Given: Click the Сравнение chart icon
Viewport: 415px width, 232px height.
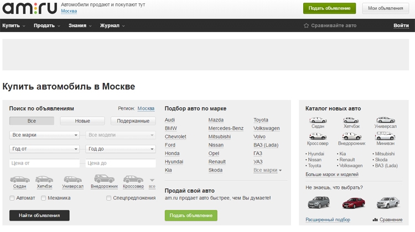Looking at the screenshot, I should pyautogui.click(x=375, y=220).
